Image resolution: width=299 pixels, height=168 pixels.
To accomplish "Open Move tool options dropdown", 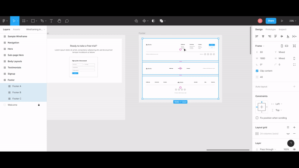I will [x=18, y=21].
